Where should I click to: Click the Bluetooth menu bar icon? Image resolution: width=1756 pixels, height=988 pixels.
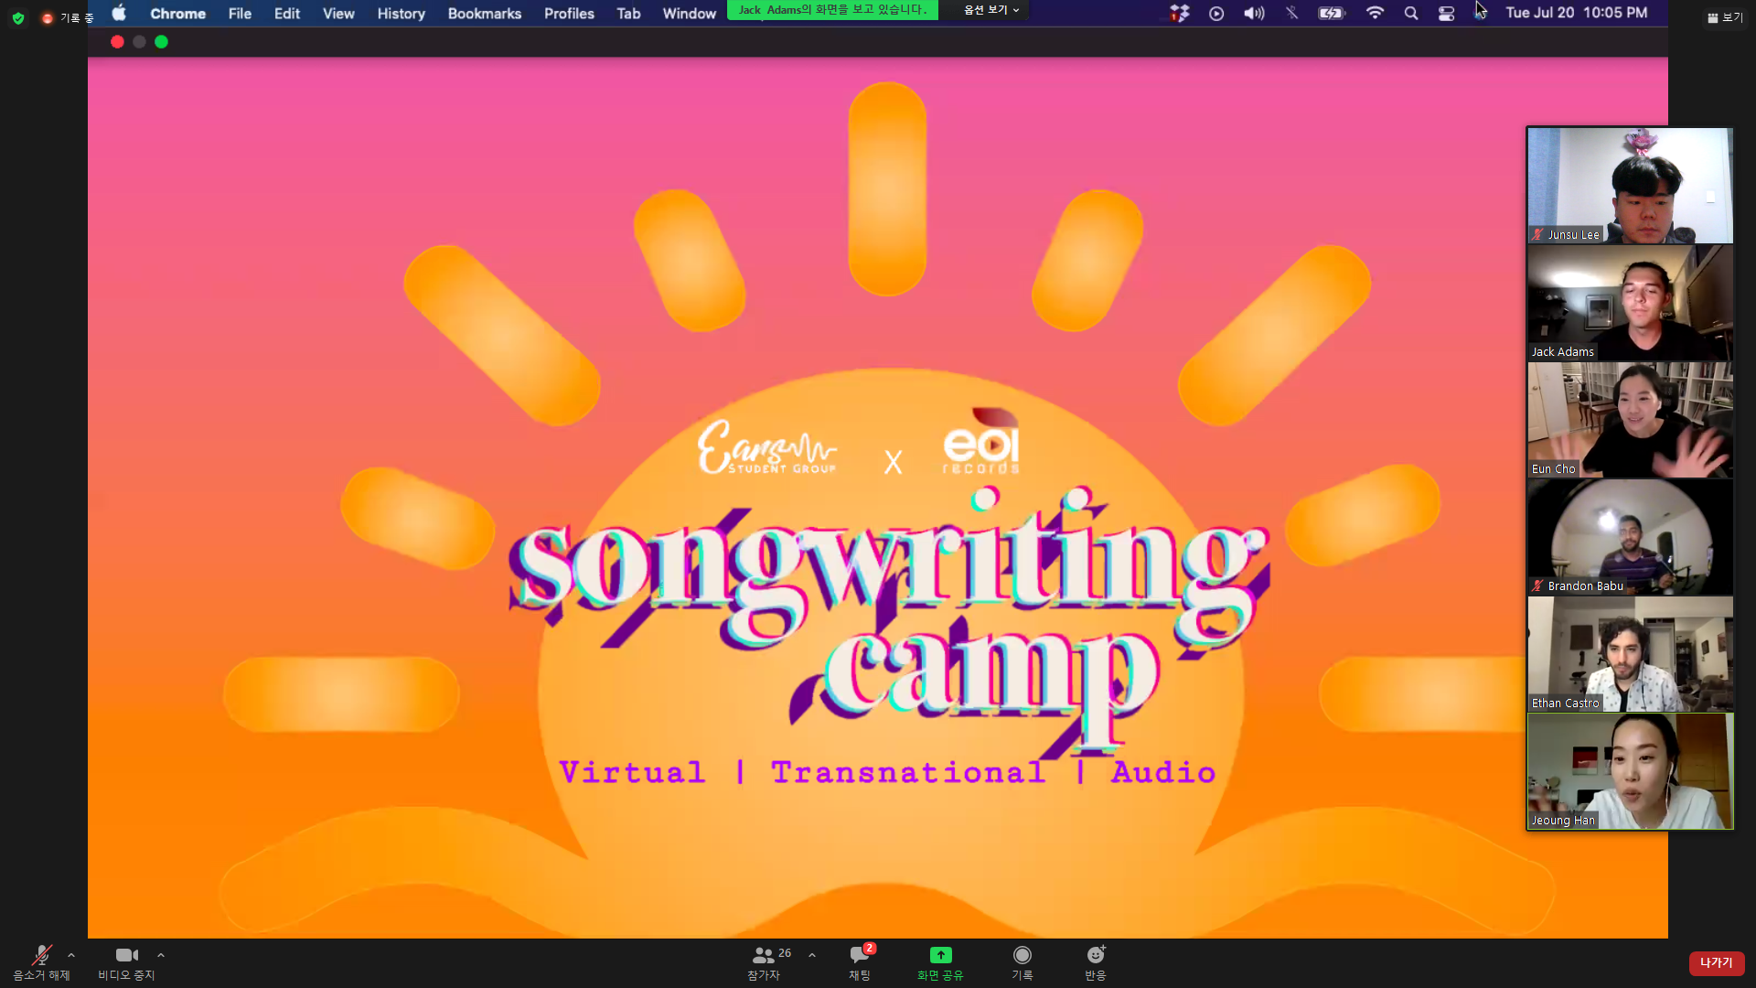(x=1291, y=14)
